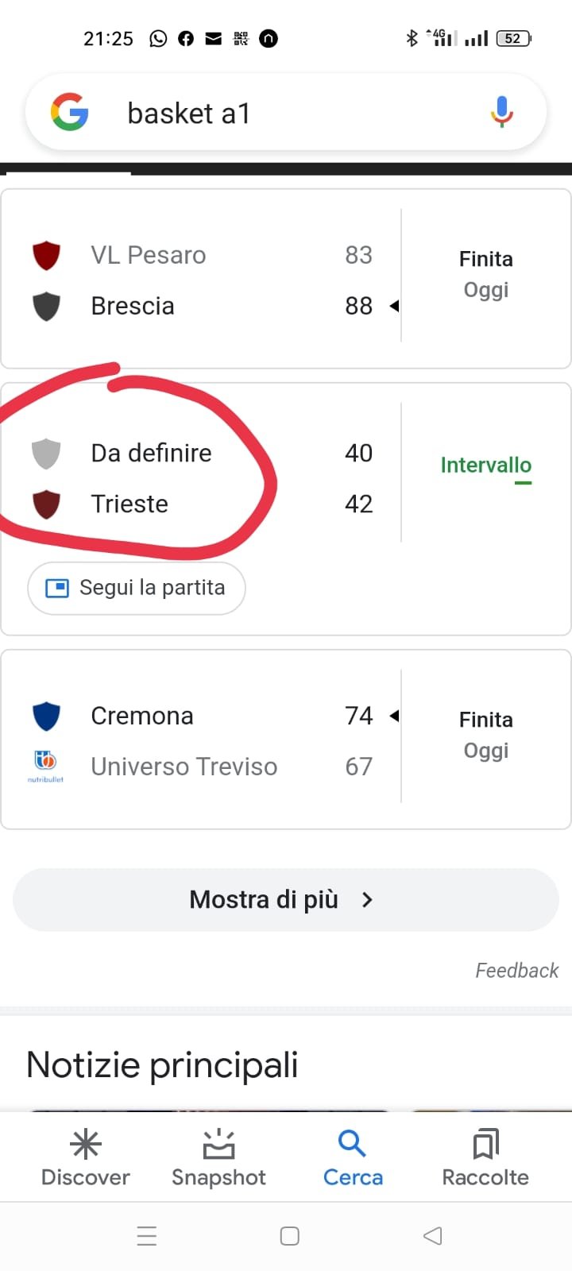
Task: Tap the Da definire grey shield icon
Action: (46, 454)
